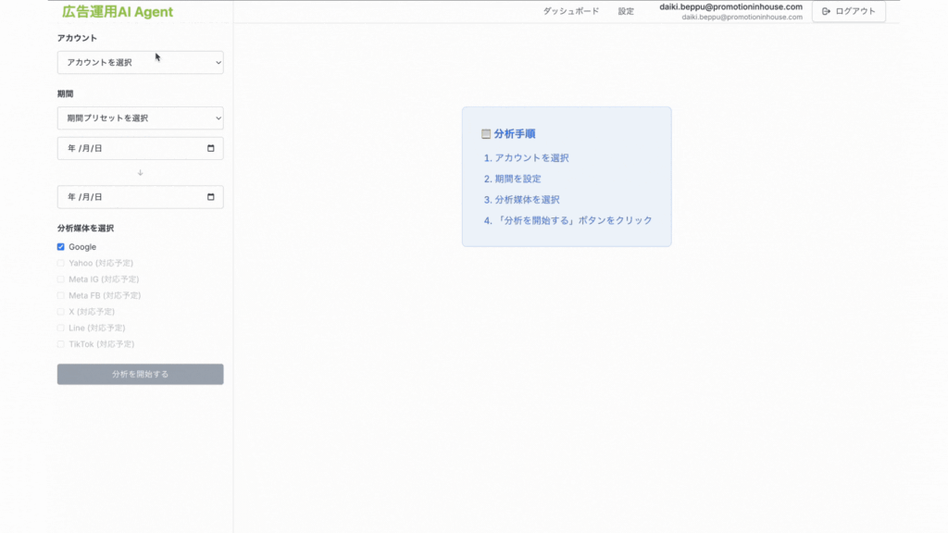The height and width of the screenshot is (533, 948).
Task: Select the Yahoo (対応予定) checkbox
Action: coord(60,263)
